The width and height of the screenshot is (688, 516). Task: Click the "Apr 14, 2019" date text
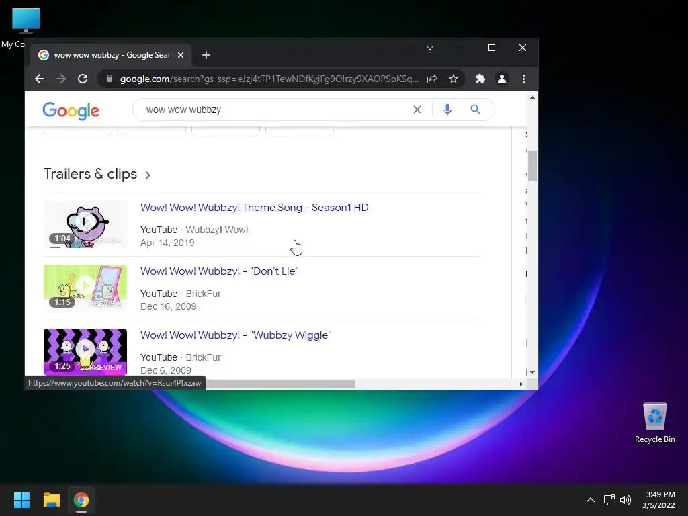click(x=167, y=243)
